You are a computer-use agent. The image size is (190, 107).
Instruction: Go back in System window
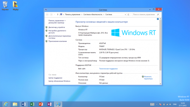47,14
